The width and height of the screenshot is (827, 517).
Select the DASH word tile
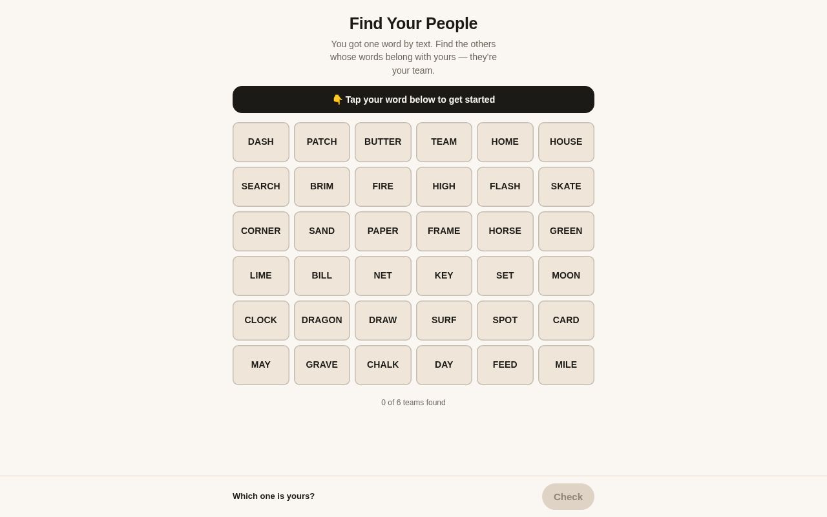(x=261, y=142)
